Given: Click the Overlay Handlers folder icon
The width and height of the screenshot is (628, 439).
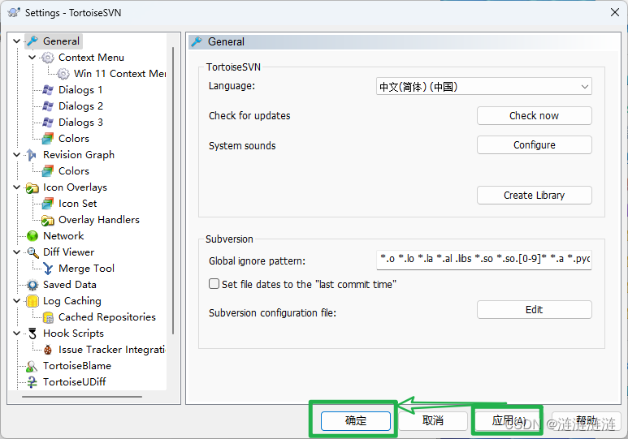Looking at the screenshot, I should pyautogui.click(x=48, y=220).
